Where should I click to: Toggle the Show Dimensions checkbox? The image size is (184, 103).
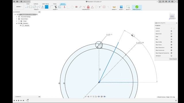[x=171, y=47]
